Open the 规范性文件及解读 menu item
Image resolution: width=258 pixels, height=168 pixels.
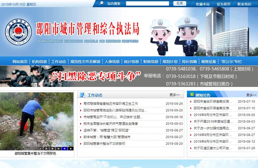85,62
